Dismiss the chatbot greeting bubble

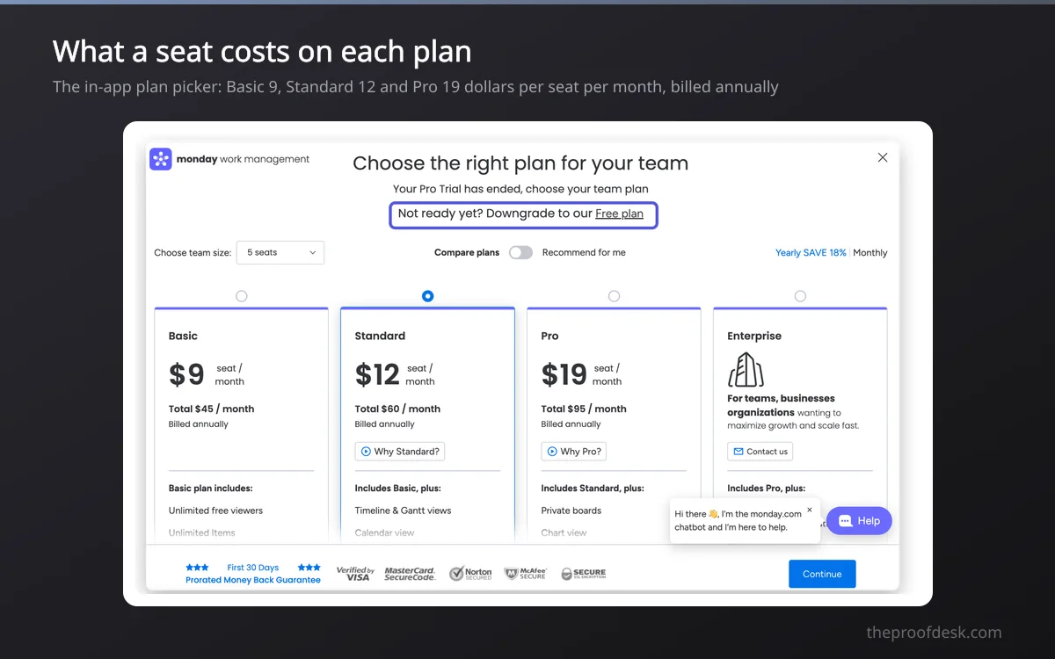[810, 509]
